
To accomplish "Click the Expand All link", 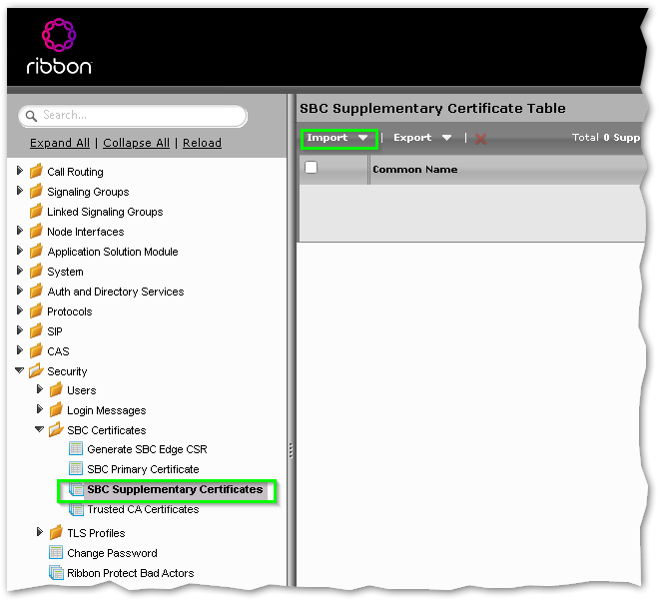I will pos(60,143).
